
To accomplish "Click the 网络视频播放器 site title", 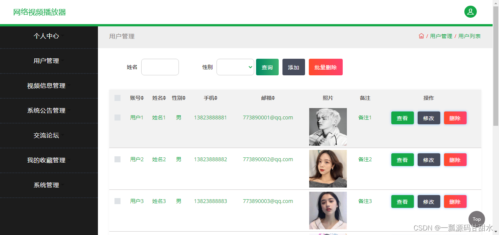I will coord(40,12).
